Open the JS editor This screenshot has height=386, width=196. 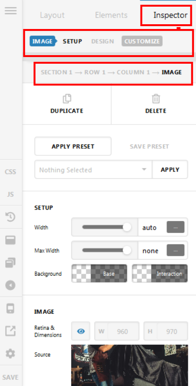click(10, 194)
